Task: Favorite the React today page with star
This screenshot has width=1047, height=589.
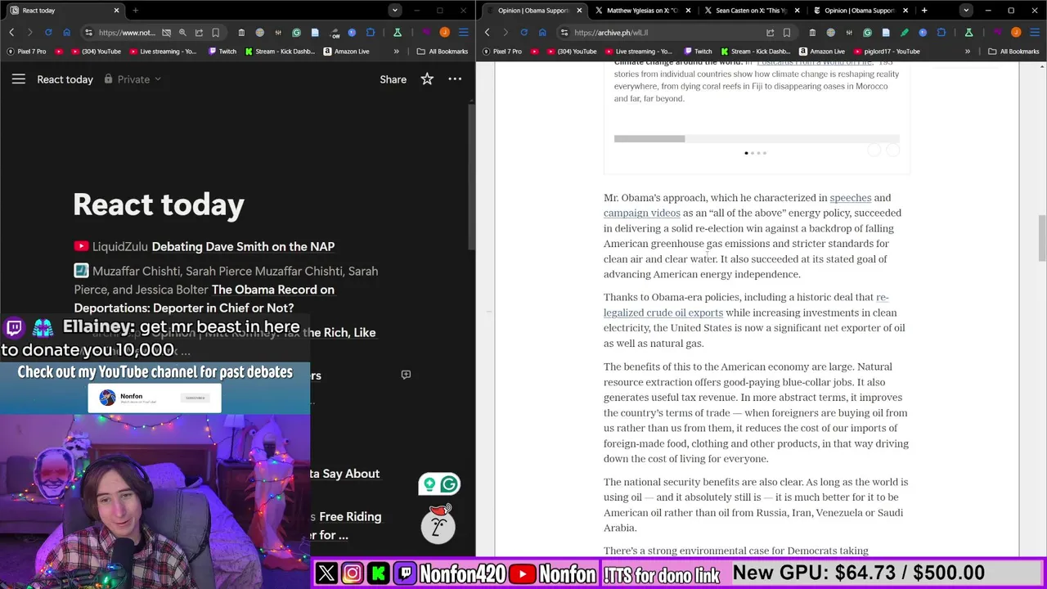Action: 427,79
